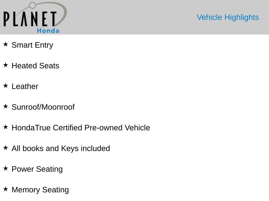Click the Vehicle Highlights heading
The image size is (269, 201).
228,17
